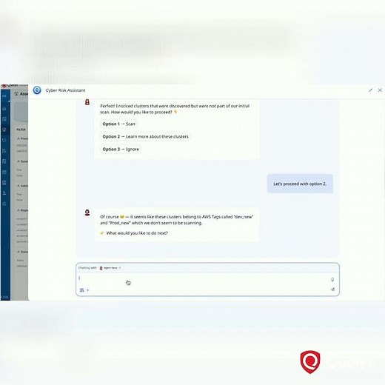
Task: Choose Option 3 Ignore
Action: coord(121,149)
